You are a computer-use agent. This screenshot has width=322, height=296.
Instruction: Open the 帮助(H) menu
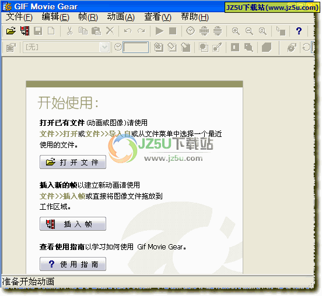tap(195, 17)
